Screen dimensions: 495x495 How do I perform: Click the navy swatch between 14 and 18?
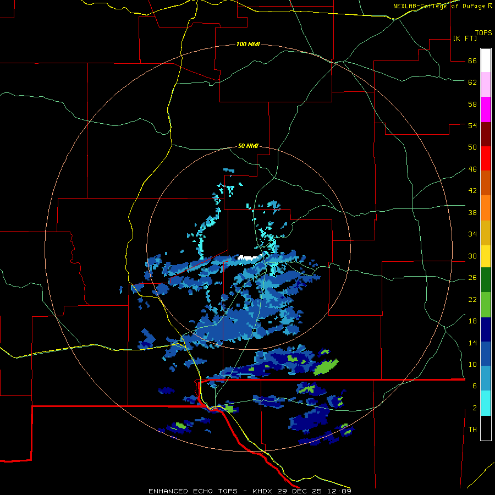(486, 329)
